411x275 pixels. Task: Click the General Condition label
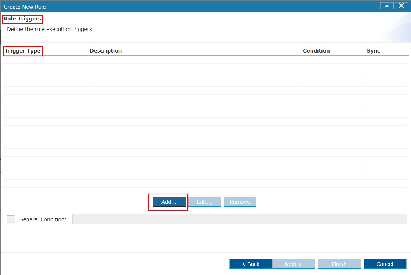point(43,219)
